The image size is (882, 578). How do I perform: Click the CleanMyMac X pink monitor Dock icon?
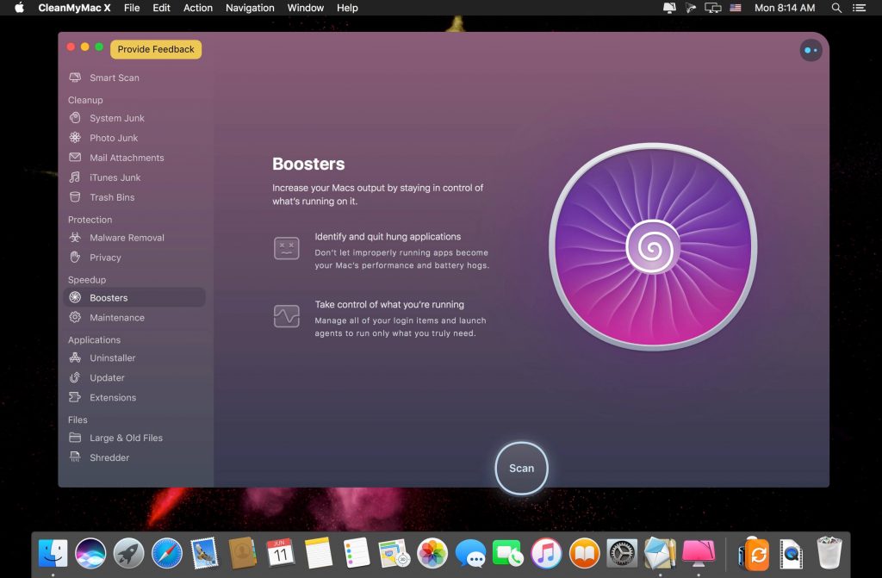699,553
